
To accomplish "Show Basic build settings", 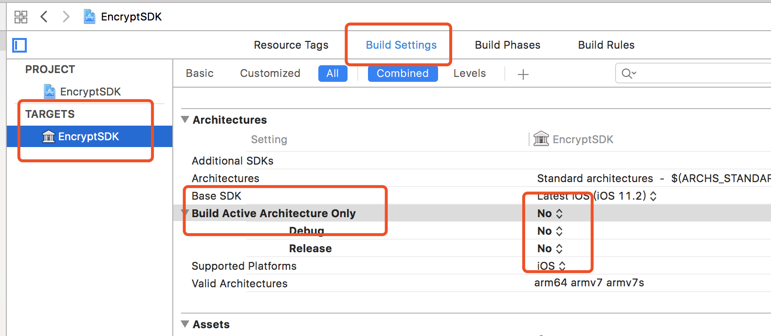I will tap(200, 74).
